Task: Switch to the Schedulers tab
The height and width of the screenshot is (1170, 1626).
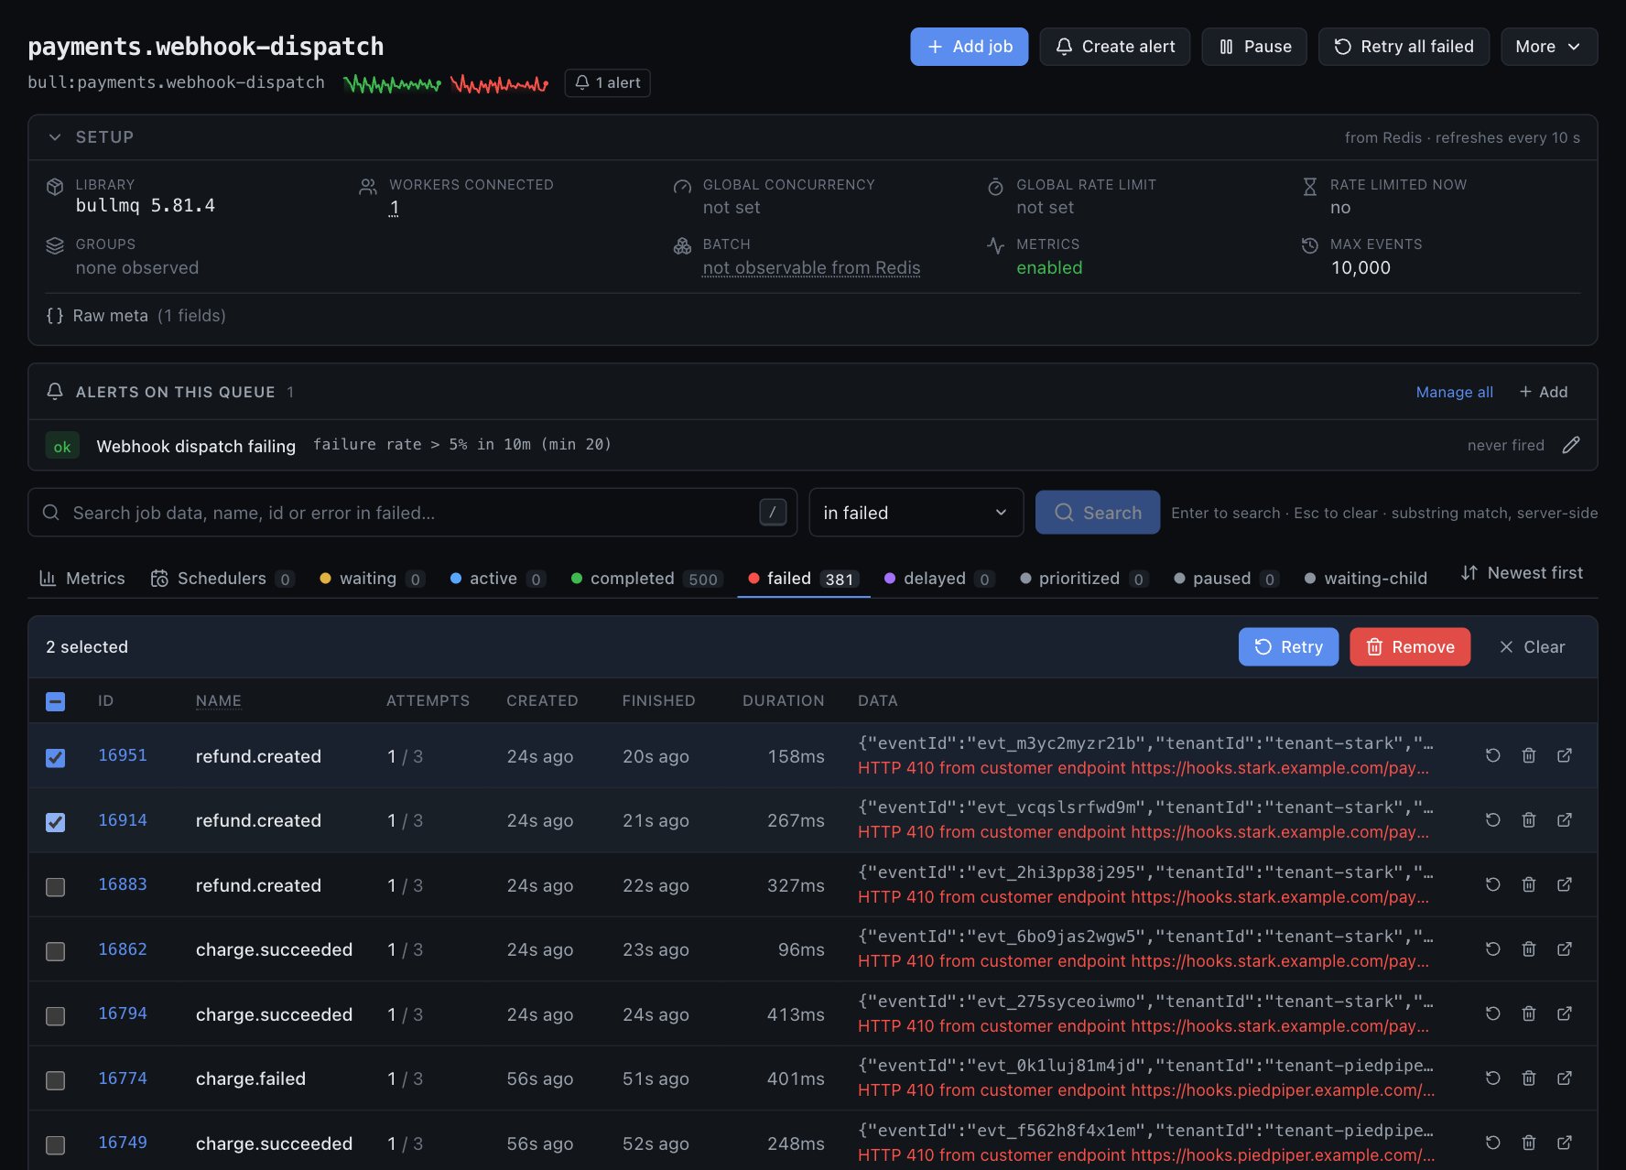Action: pyautogui.click(x=222, y=579)
